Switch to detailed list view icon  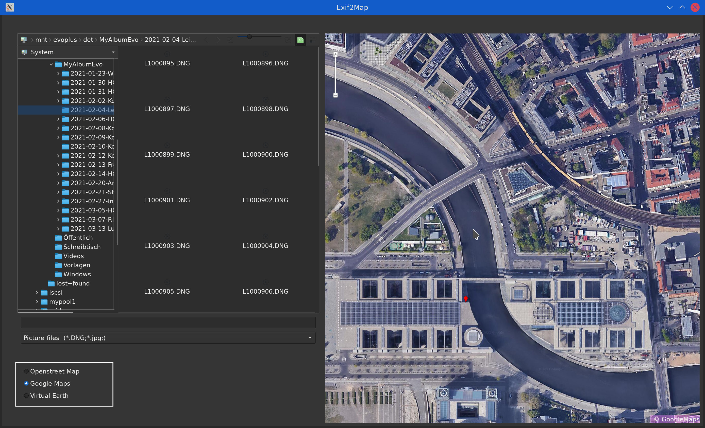tap(312, 40)
